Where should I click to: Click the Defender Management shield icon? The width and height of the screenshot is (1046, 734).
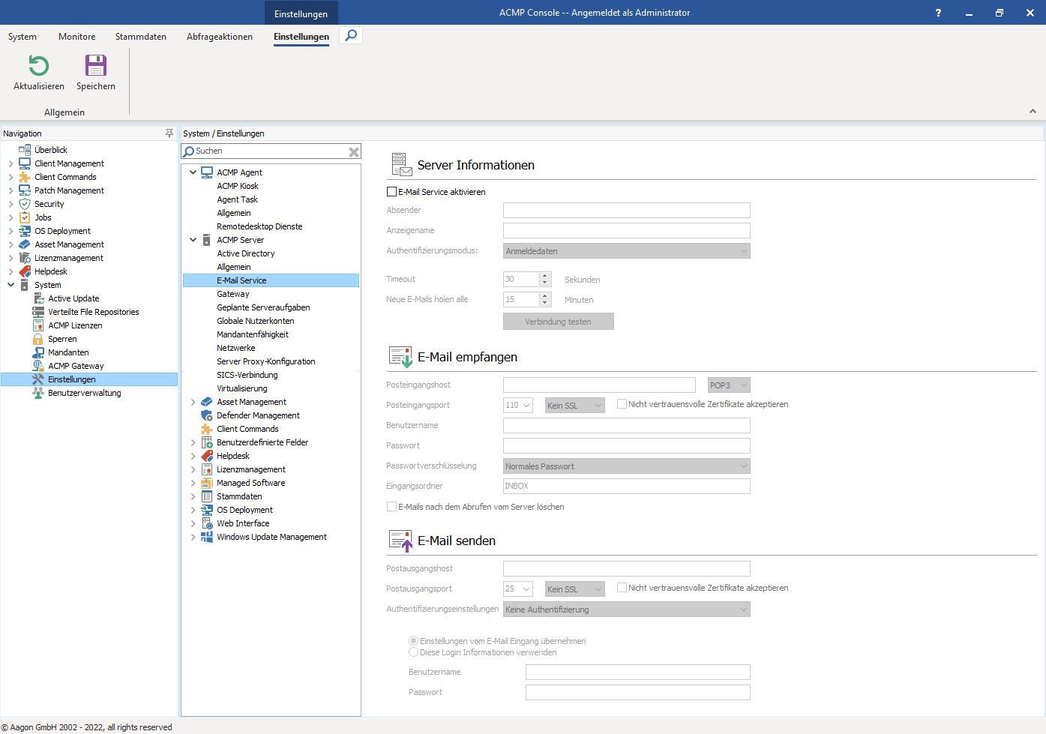tap(207, 415)
